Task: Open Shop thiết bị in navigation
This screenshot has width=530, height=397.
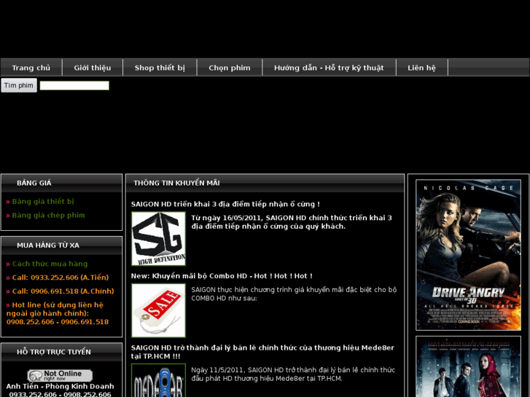Action: (x=160, y=68)
